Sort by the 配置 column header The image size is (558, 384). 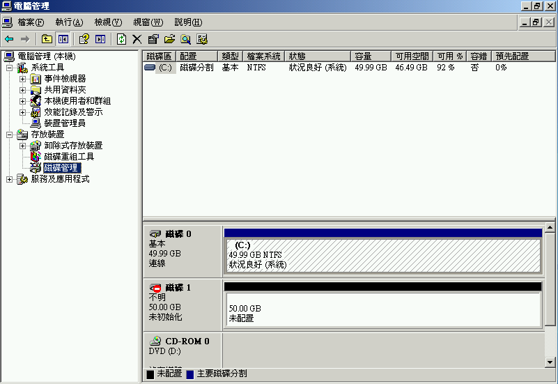196,56
